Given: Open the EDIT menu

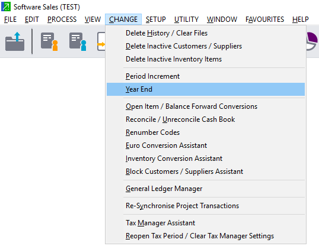Looking at the screenshot, I should (32, 20).
